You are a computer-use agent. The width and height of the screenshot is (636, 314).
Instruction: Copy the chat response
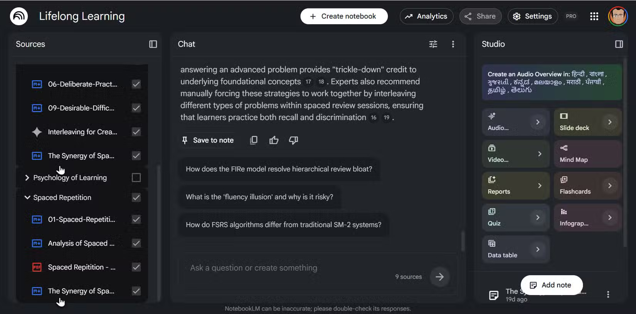pyautogui.click(x=254, y=140)
